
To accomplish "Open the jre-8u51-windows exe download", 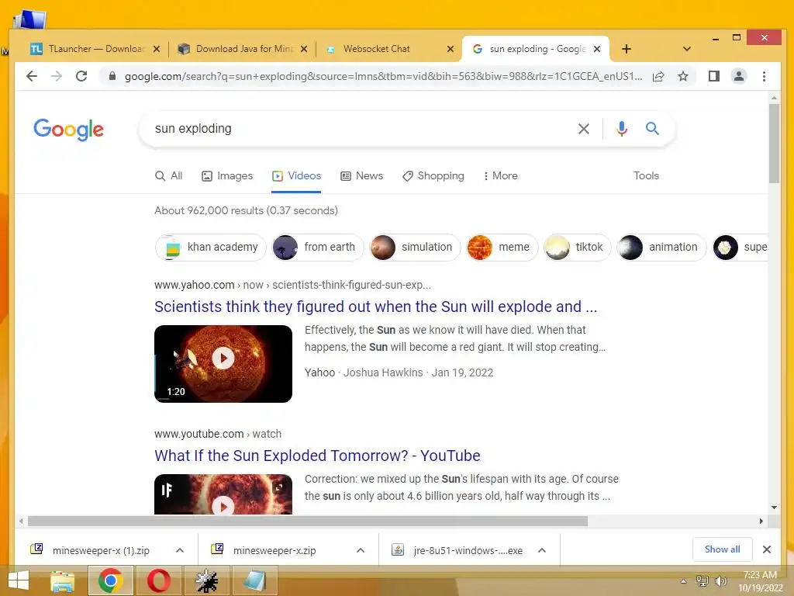I will point(458,550).
